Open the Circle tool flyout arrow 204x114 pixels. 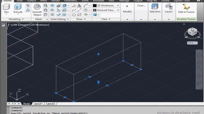pyautogui.click(x=90, y=10)
